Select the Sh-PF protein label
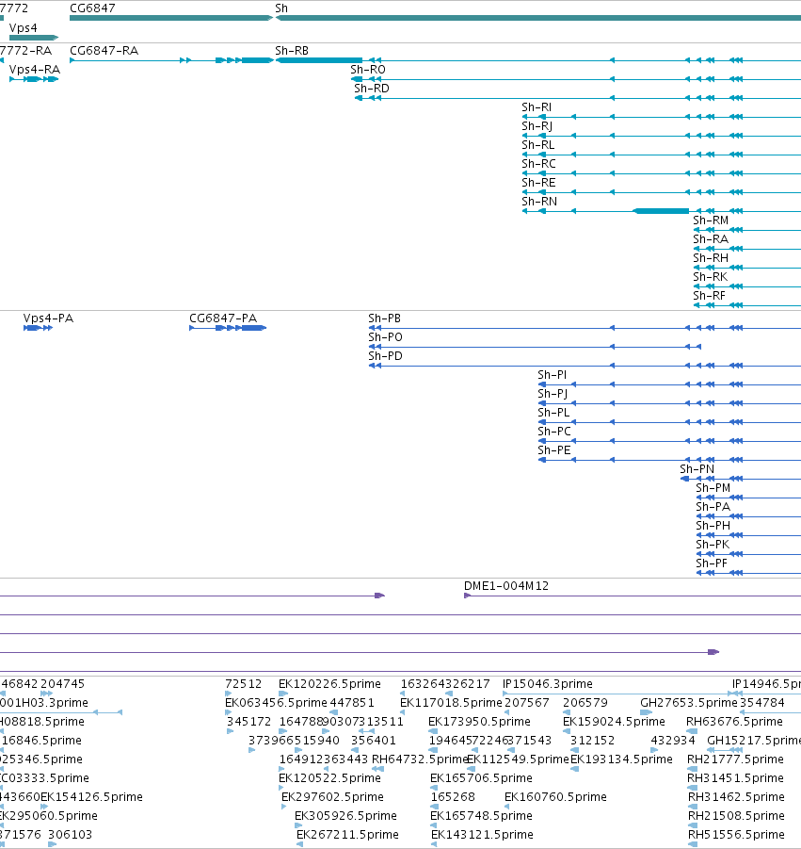Image resolution: width=801 pixels, height=849 pixels. tap(712, 563)
